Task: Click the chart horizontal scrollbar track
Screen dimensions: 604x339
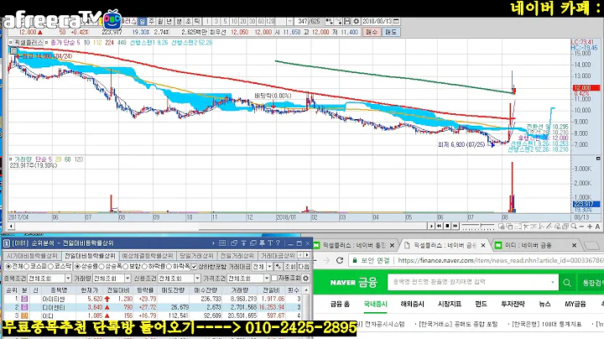Action: [x=219, y=226]
